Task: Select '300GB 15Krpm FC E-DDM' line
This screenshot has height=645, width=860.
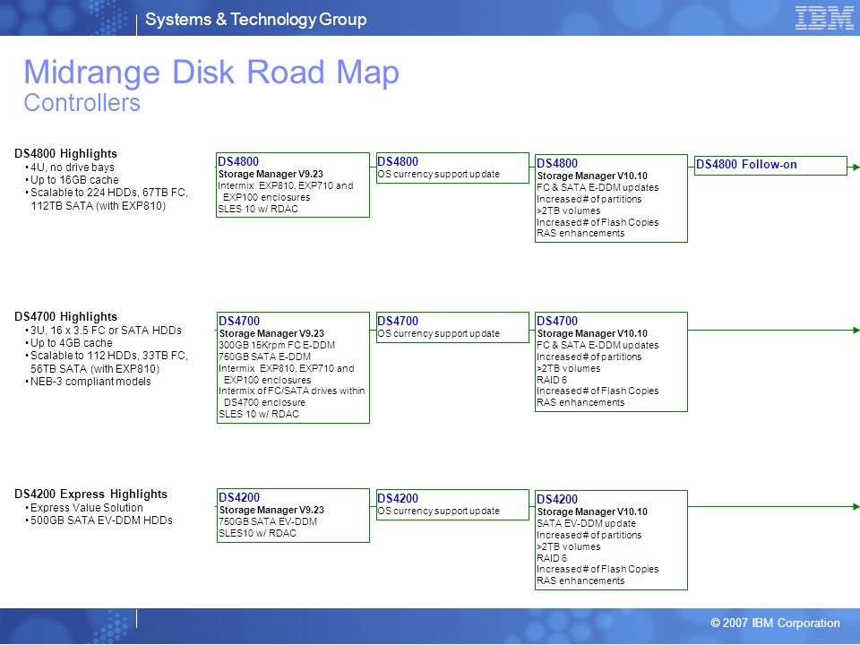Action: pos(277,345)
